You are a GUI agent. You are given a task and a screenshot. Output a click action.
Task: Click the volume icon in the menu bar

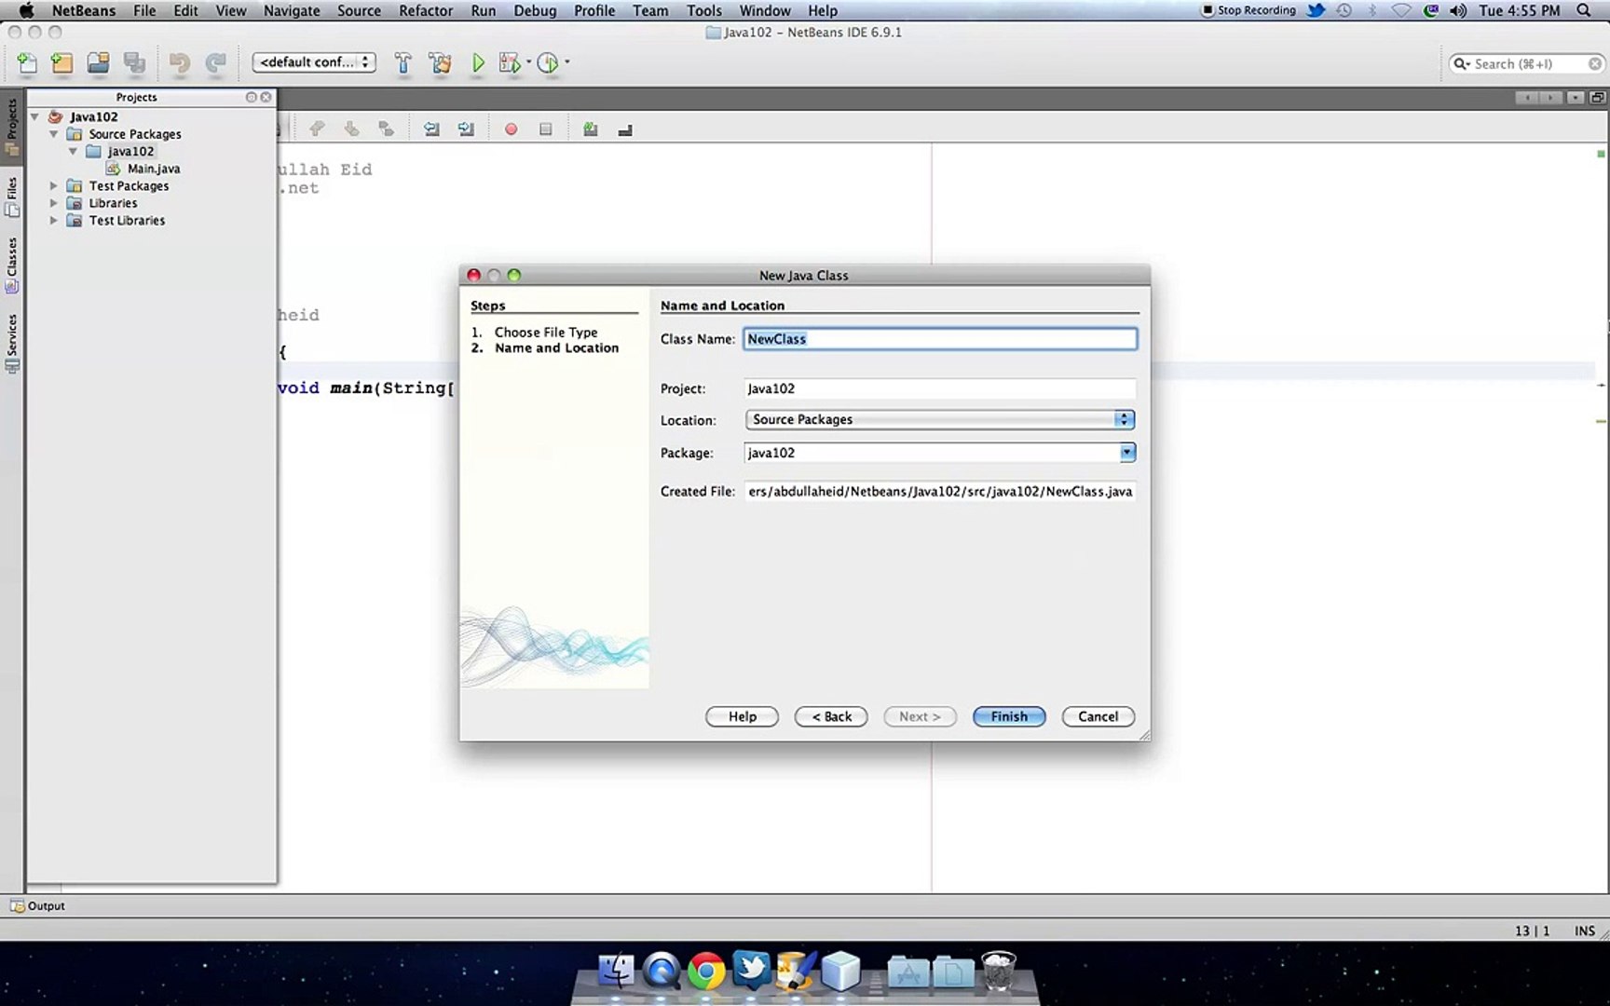(x=1458, y=10)
